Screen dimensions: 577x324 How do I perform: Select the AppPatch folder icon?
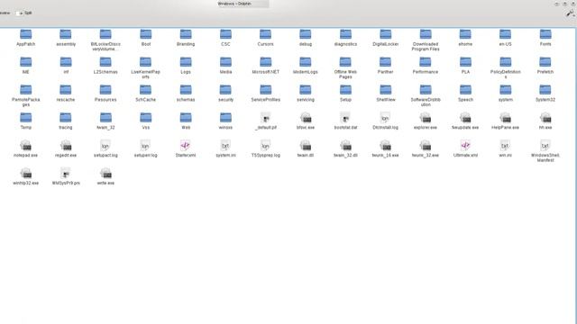(26, 34)
